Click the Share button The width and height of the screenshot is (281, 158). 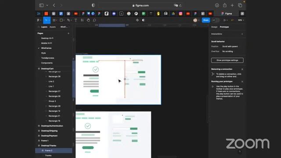tap(206, 20)
